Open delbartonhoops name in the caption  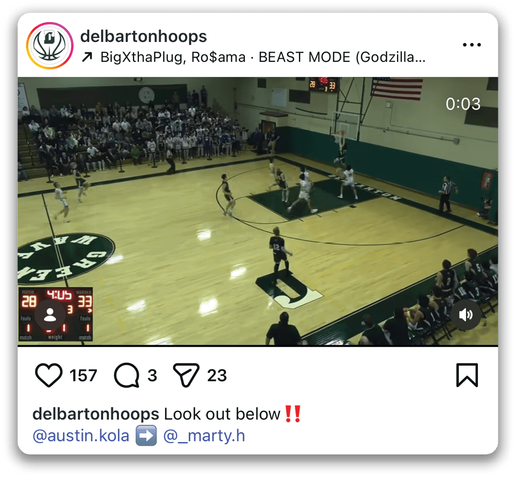(x=96, y=414)
